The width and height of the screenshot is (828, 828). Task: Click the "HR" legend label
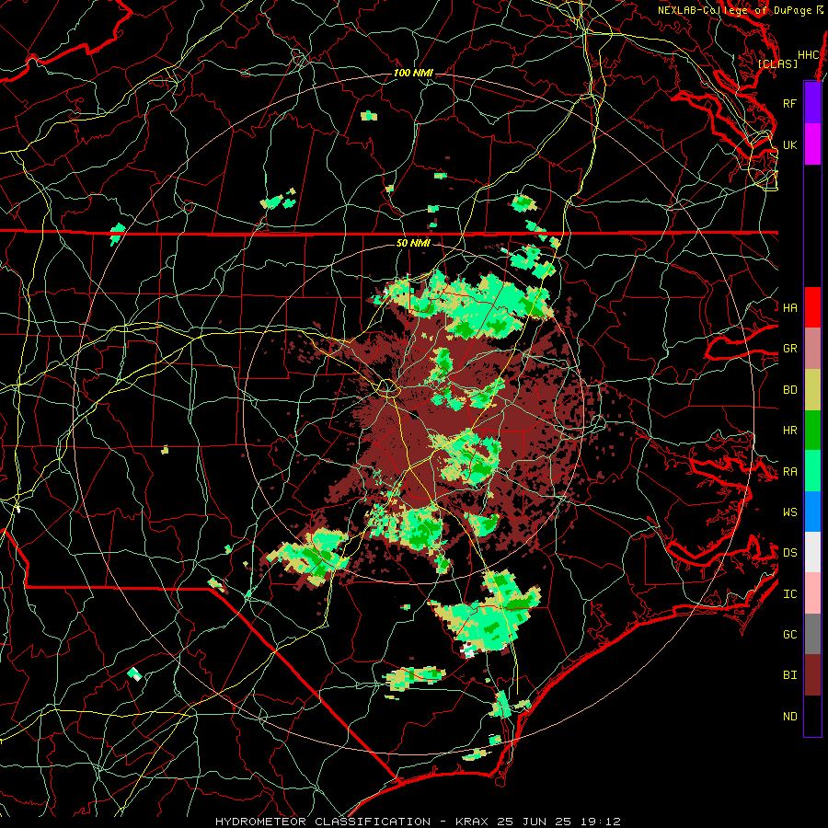click(789, 431)
